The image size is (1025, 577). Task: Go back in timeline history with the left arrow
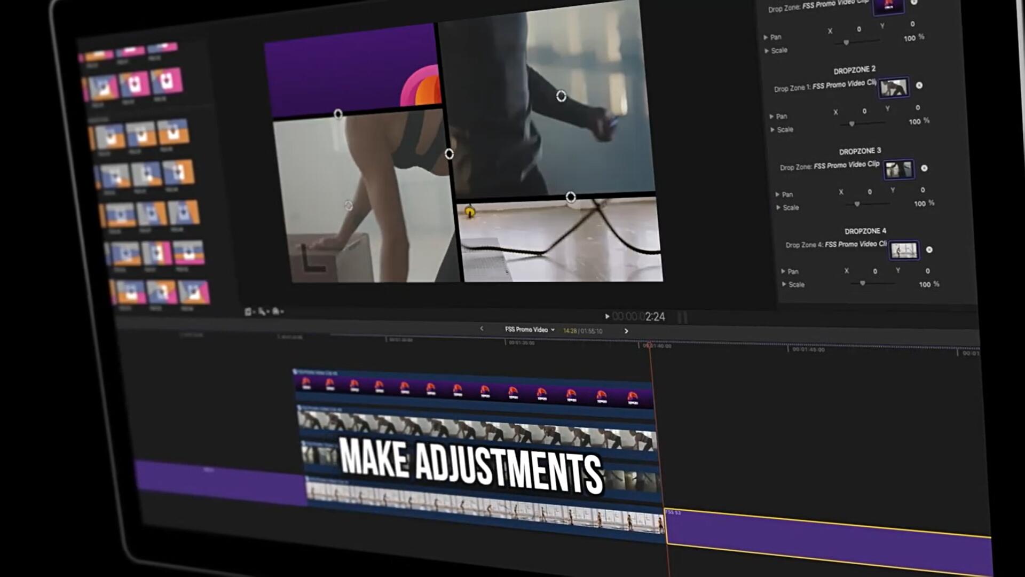[482, 329]
